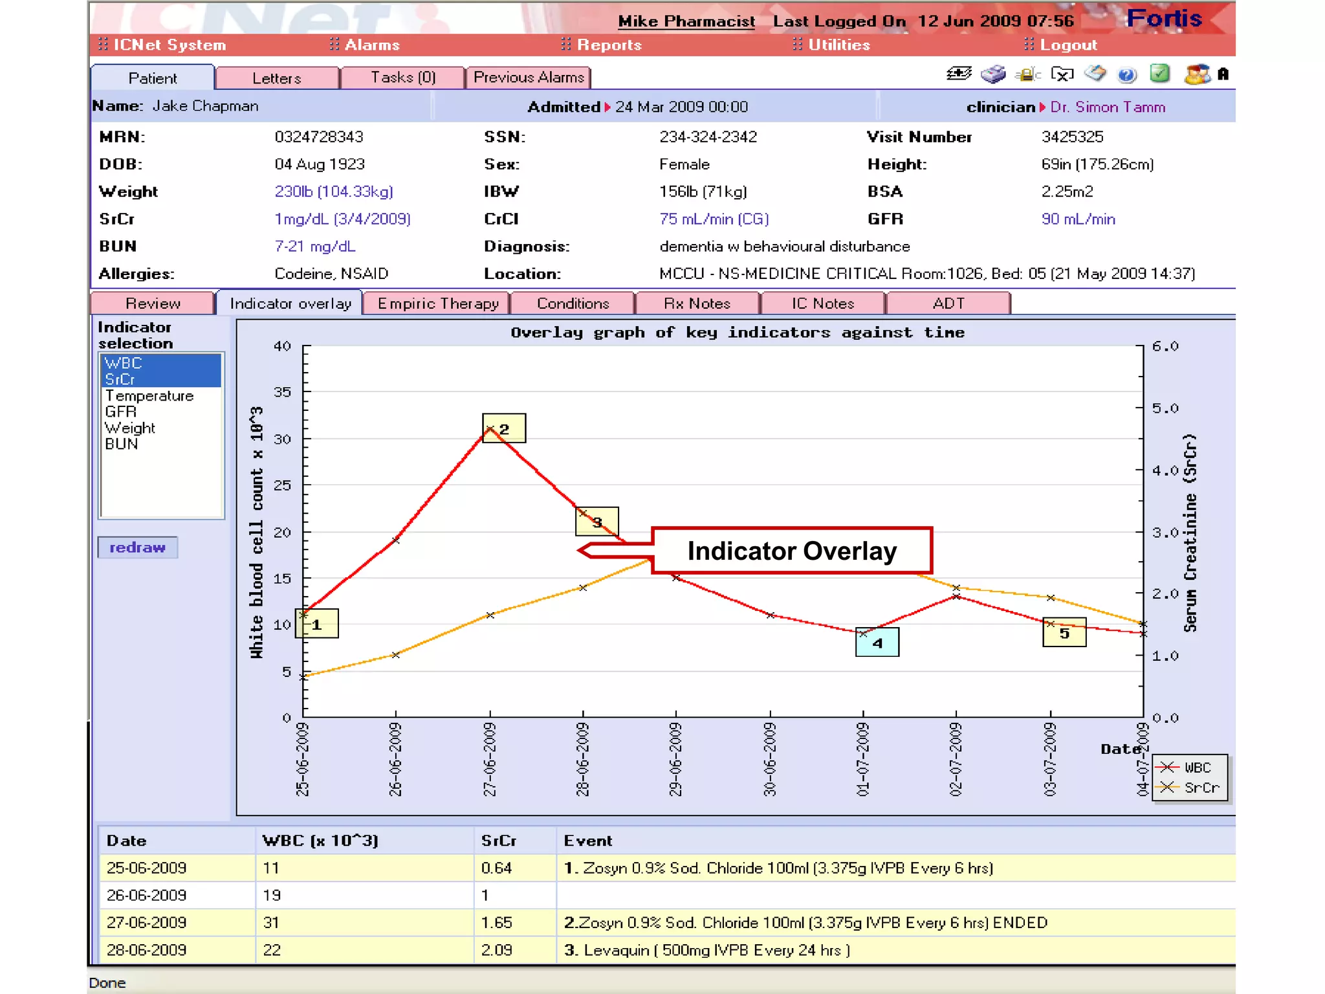Select SrCr in Indicator selection list
Screen dimensions: 1325x994
click(161, 379)
